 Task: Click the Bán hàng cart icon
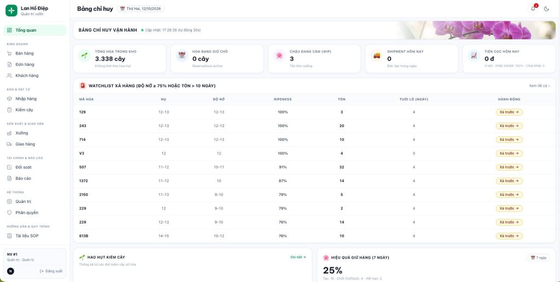[x=9, y=53]
